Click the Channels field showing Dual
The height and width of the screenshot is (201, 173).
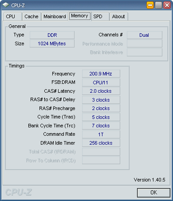(x=145, y=35)
